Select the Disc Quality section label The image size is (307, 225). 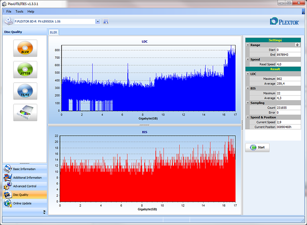pos(21,195)
